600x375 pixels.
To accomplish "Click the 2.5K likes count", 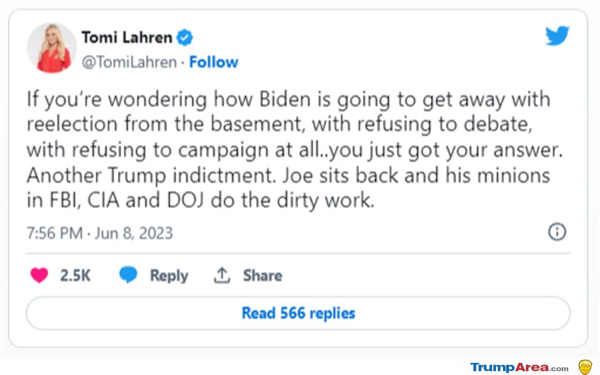I will point(75,275).
